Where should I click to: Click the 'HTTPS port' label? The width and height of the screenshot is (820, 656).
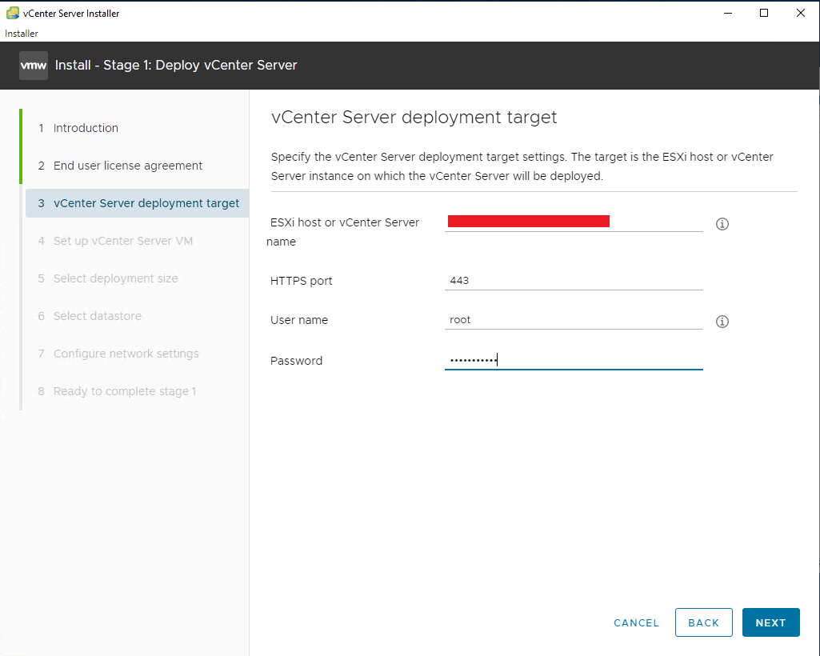(x=302, y=281)
